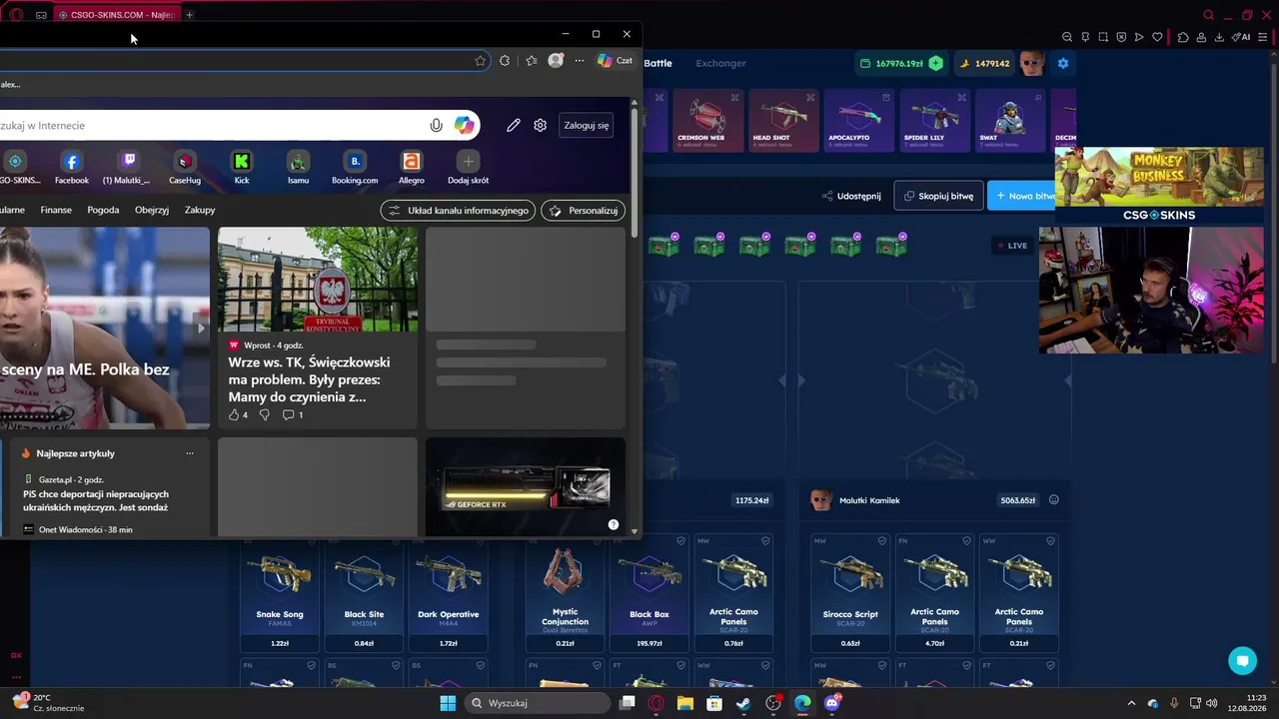
Task: Click the GeForce RTX ad thumbnail
Action: (526, 487)
